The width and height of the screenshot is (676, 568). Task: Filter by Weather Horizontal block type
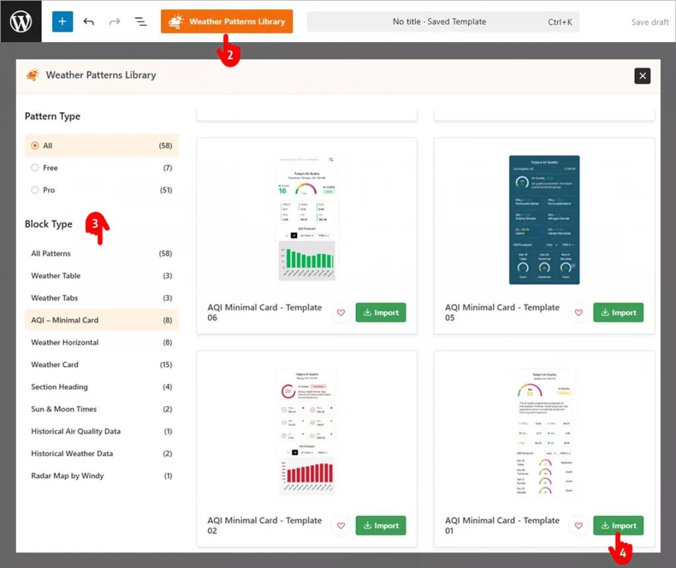point(65,342)
